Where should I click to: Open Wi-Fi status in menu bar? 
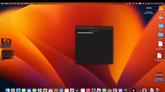coord(143,3)
